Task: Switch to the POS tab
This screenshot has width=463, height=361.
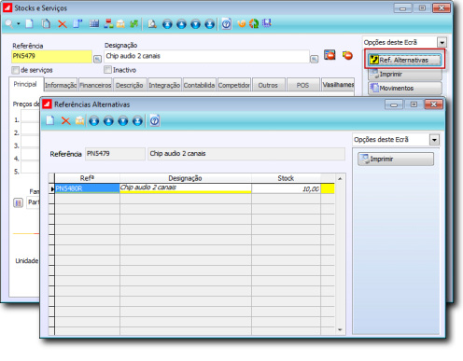Action: 302,85
